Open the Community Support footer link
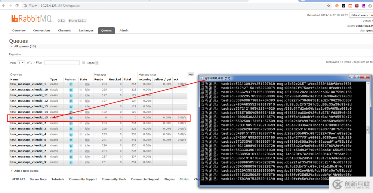 click(83, 179)
